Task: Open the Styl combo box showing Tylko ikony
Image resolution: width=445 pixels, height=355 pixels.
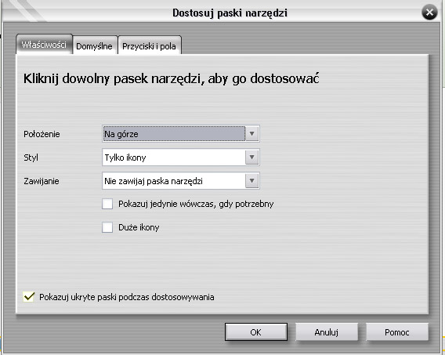Action: coord(181,158)
